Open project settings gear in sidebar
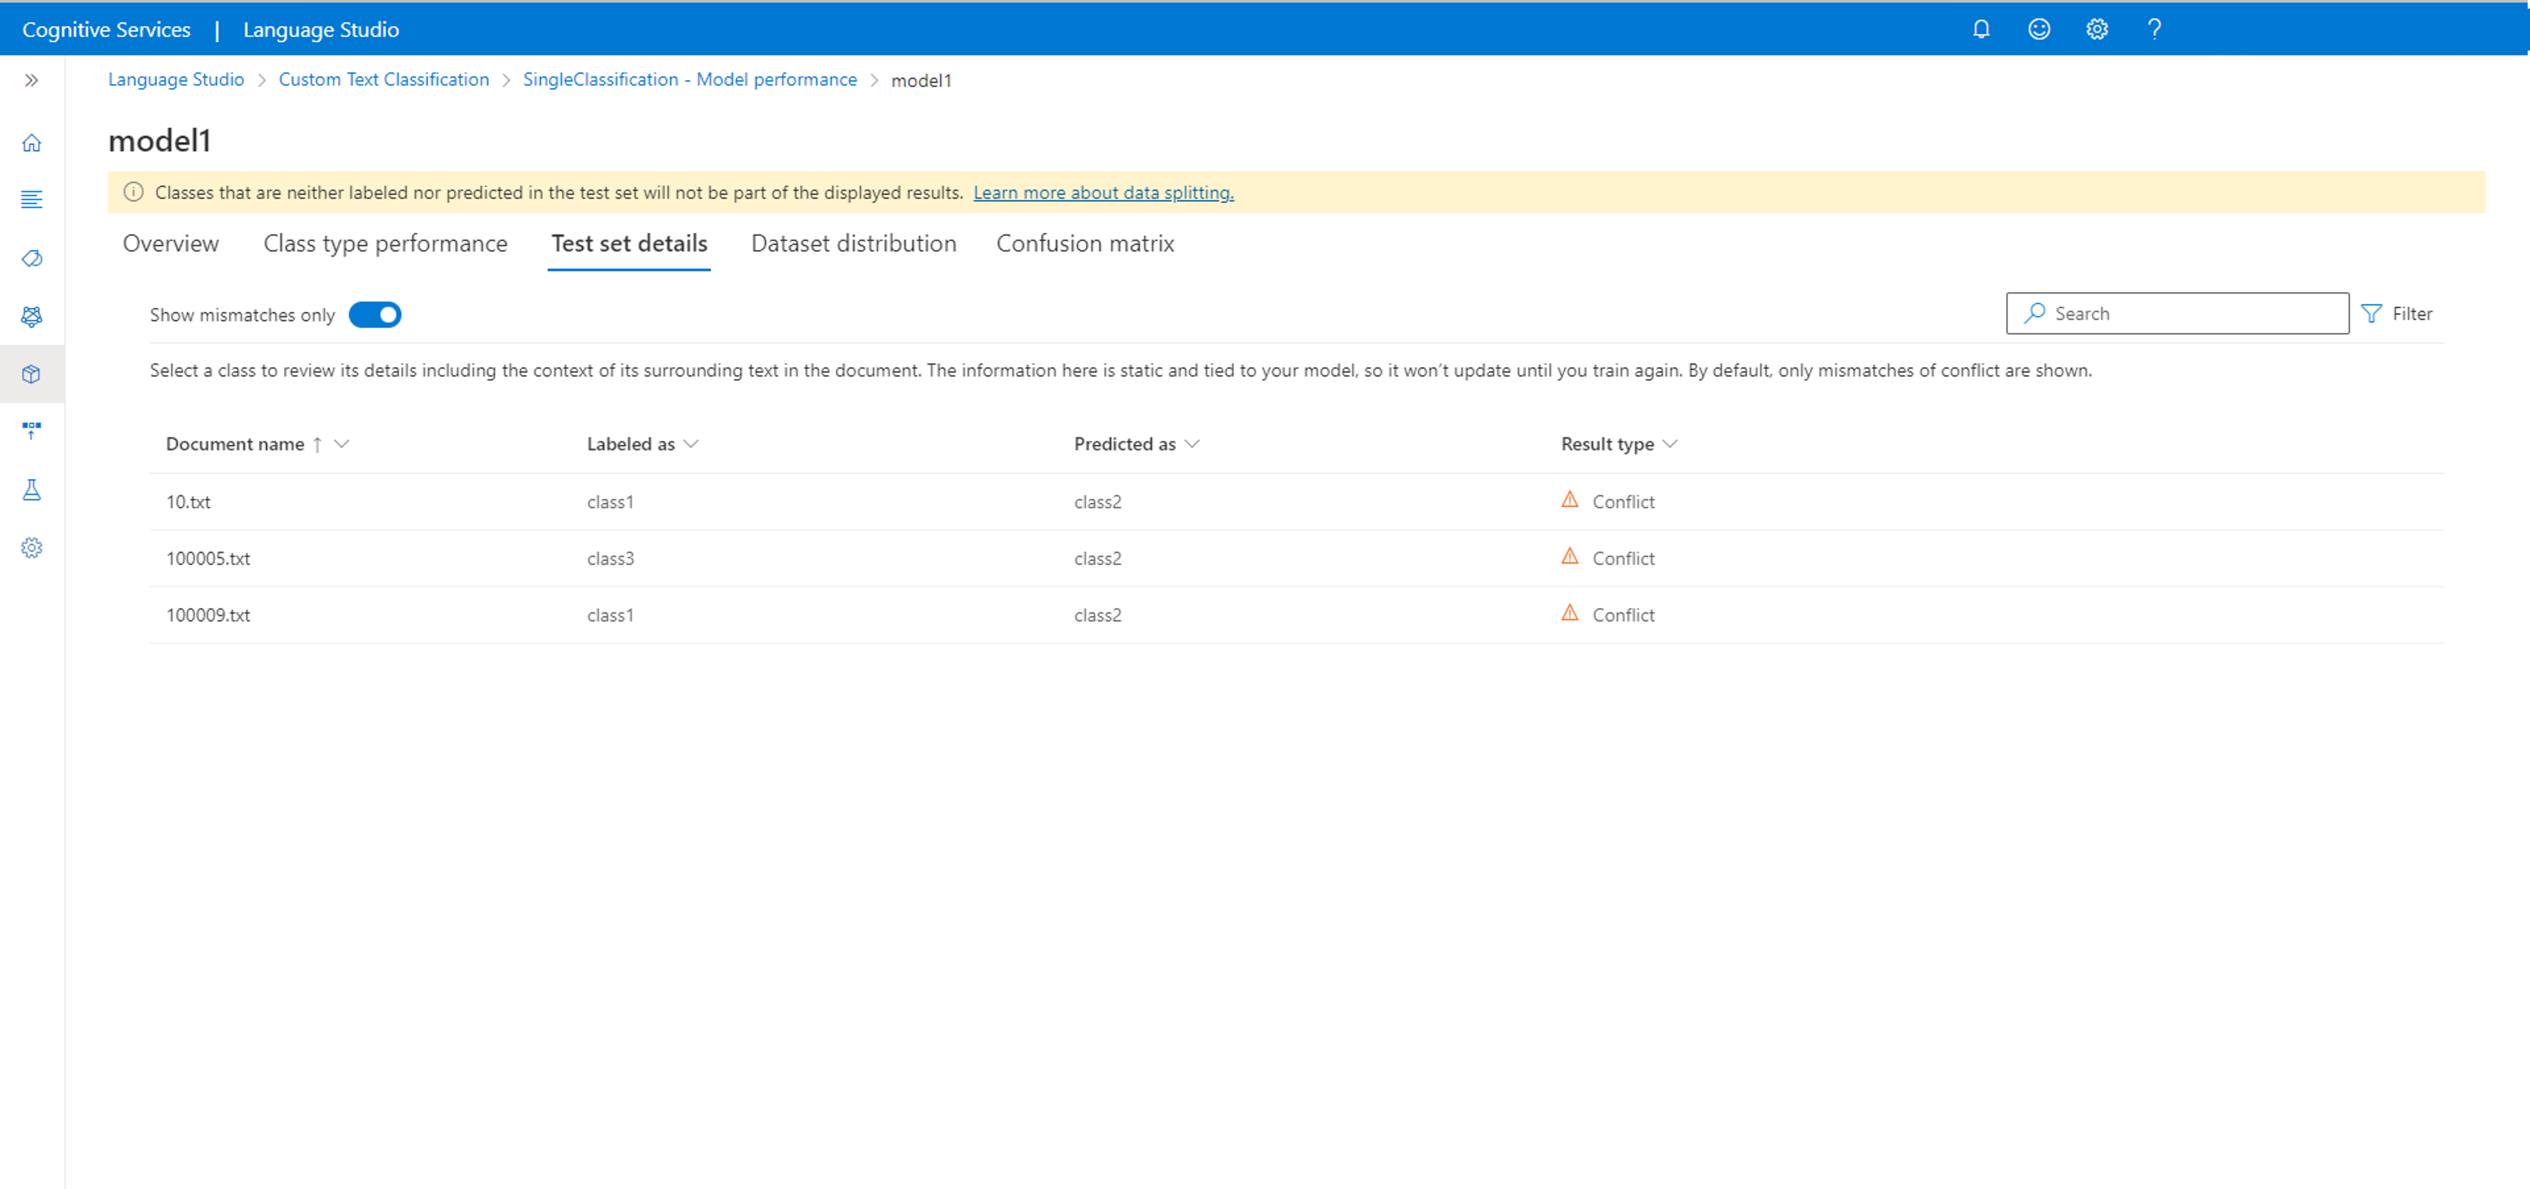Viewport: 2530px width, 1189px height. click(x=32, y=548)
